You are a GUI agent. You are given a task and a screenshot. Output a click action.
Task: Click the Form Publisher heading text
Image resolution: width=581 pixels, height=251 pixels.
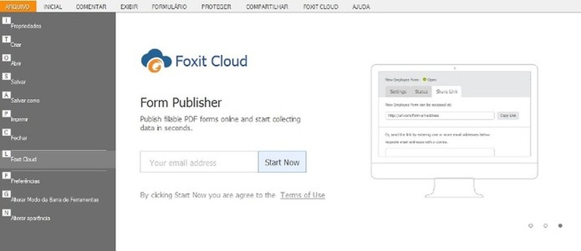181,103
